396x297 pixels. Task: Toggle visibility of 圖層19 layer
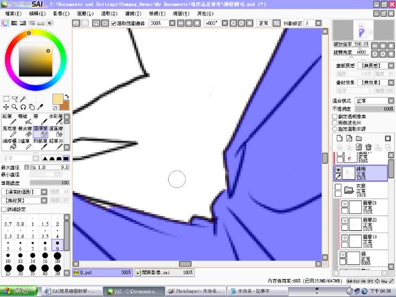point(345,238)
